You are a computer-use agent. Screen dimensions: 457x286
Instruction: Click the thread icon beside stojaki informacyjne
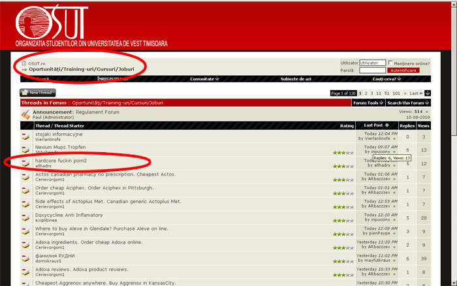25,136
